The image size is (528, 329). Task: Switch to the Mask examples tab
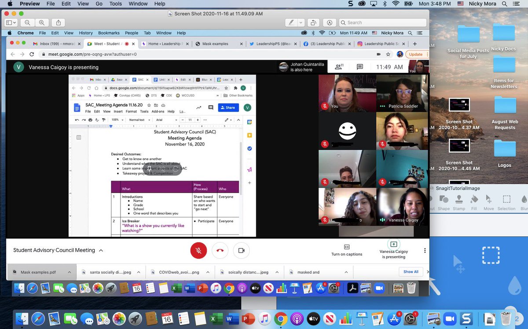tap(219, 44)
